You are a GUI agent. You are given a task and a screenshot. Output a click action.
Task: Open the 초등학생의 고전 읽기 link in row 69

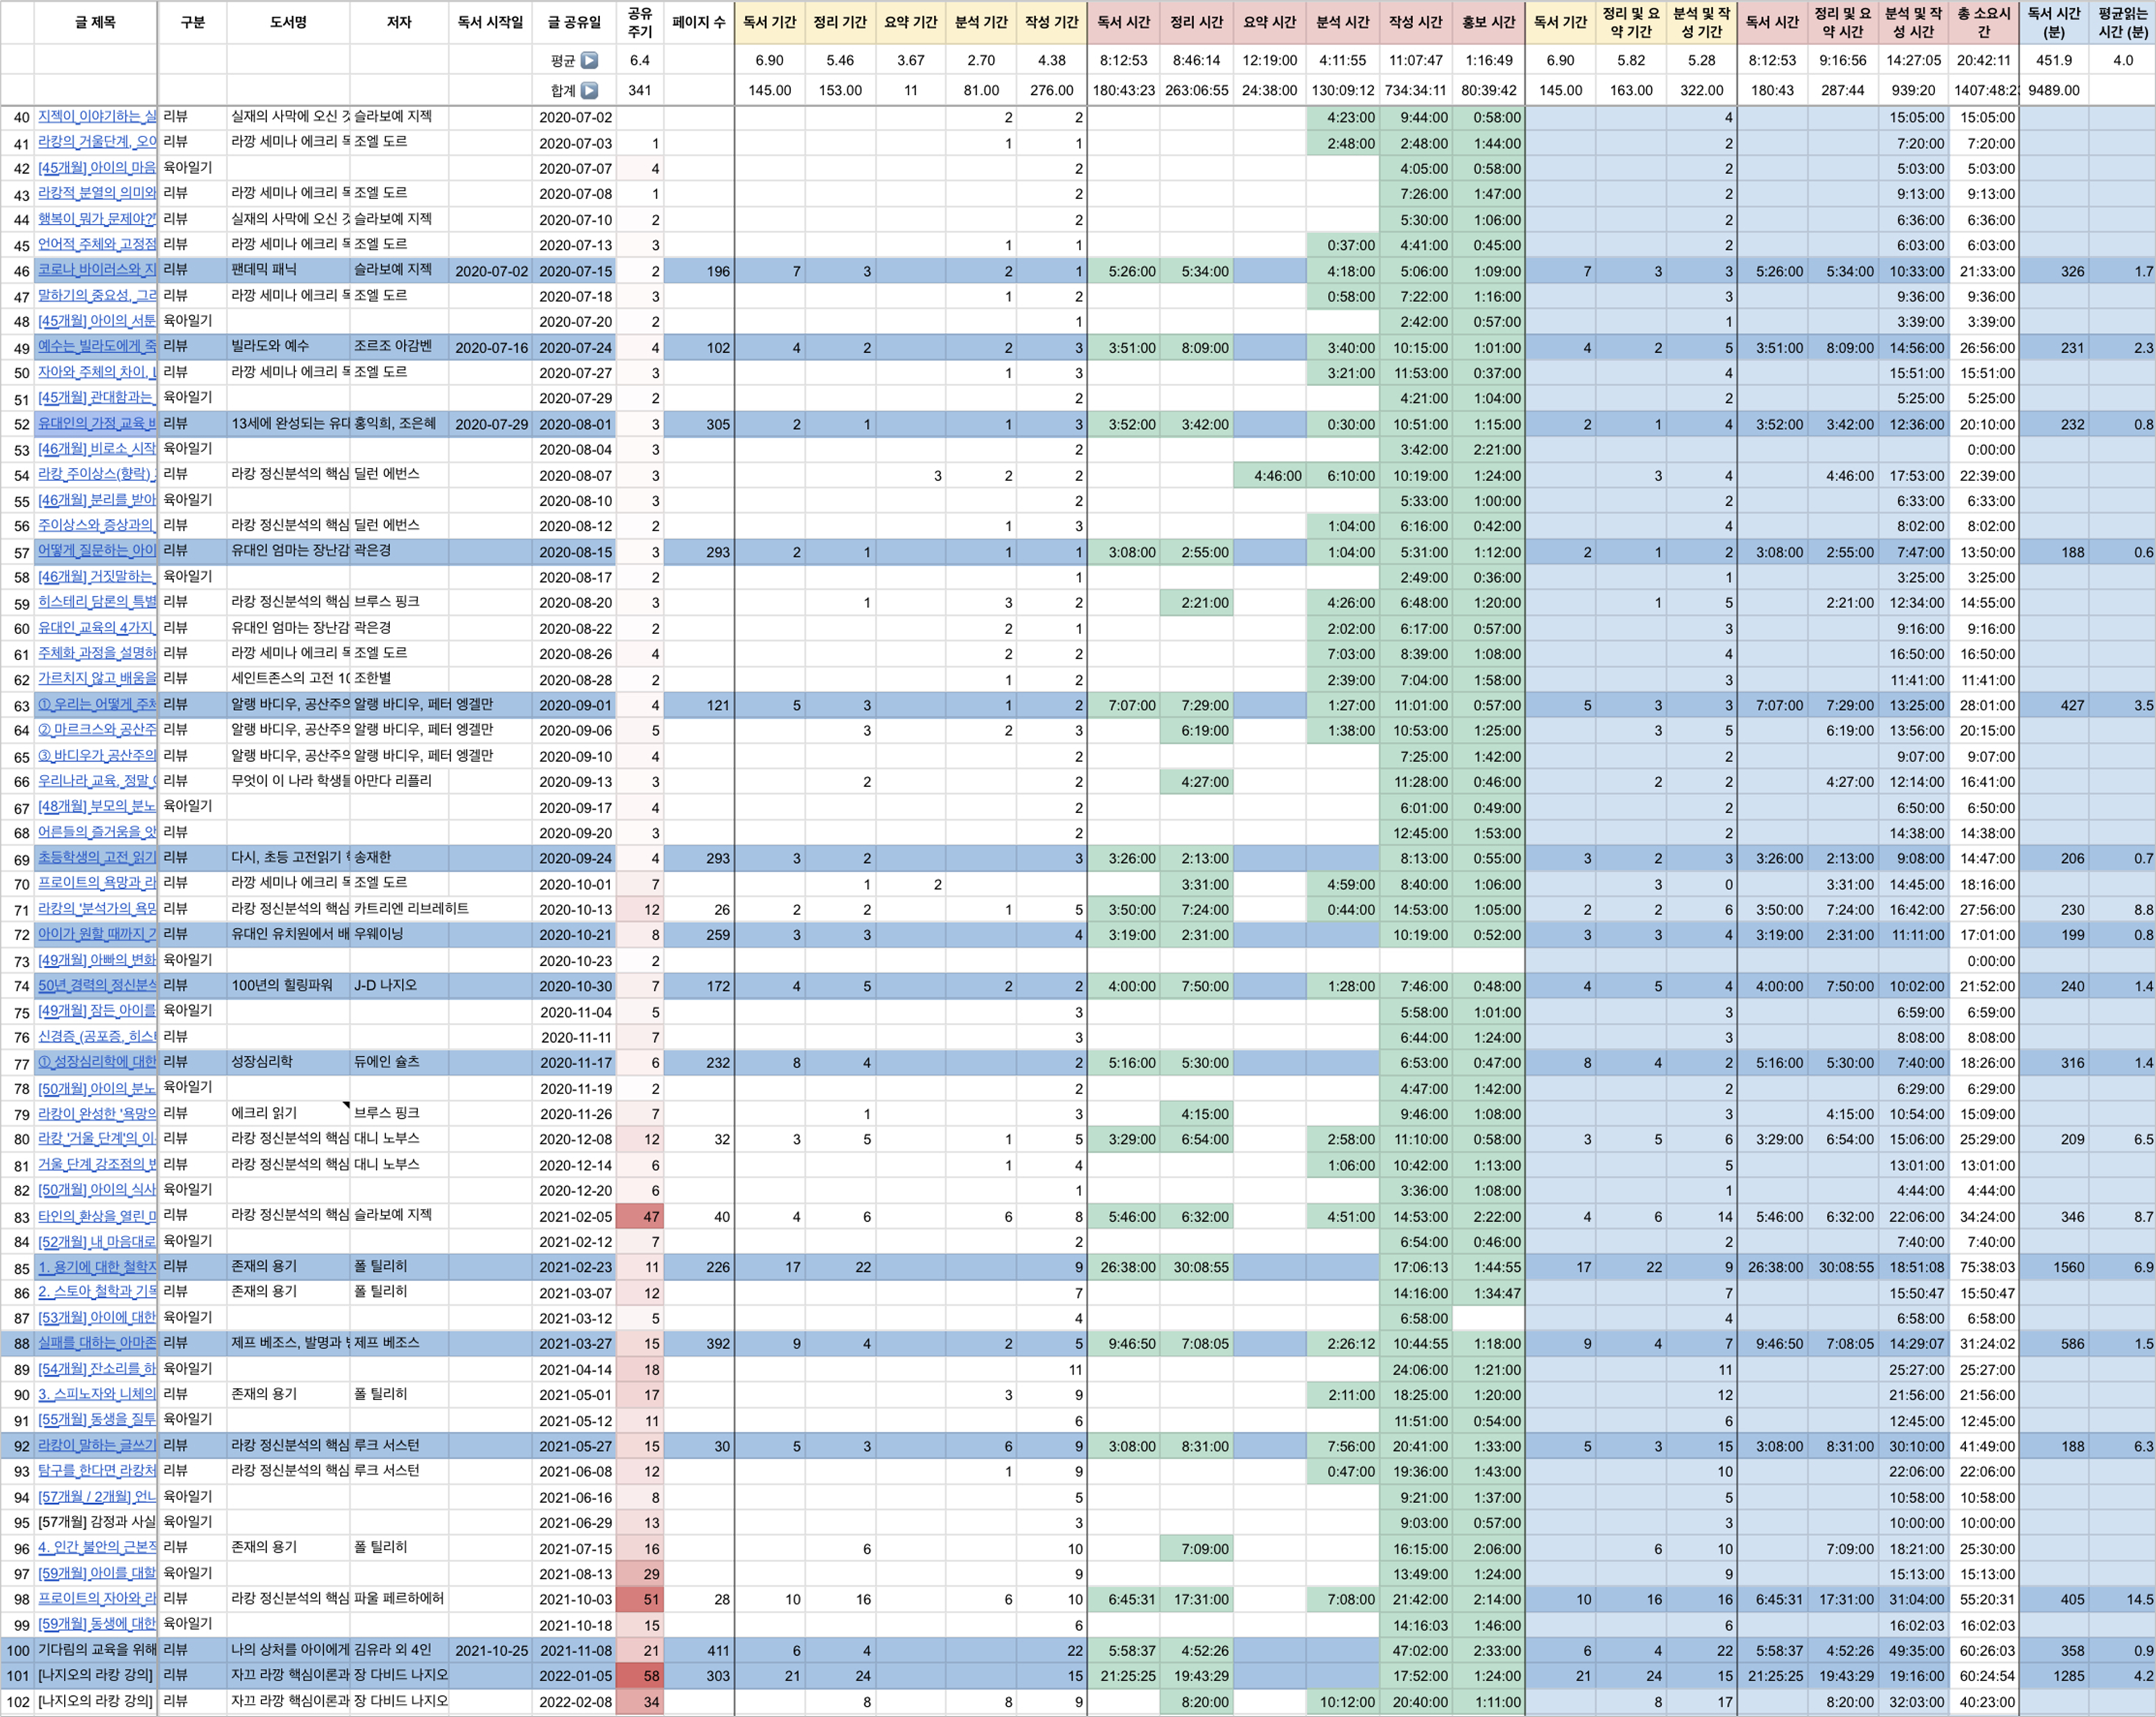coord(96,857)
